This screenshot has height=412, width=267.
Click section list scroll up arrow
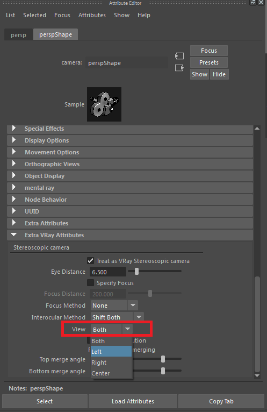click(x=257, y=129)
